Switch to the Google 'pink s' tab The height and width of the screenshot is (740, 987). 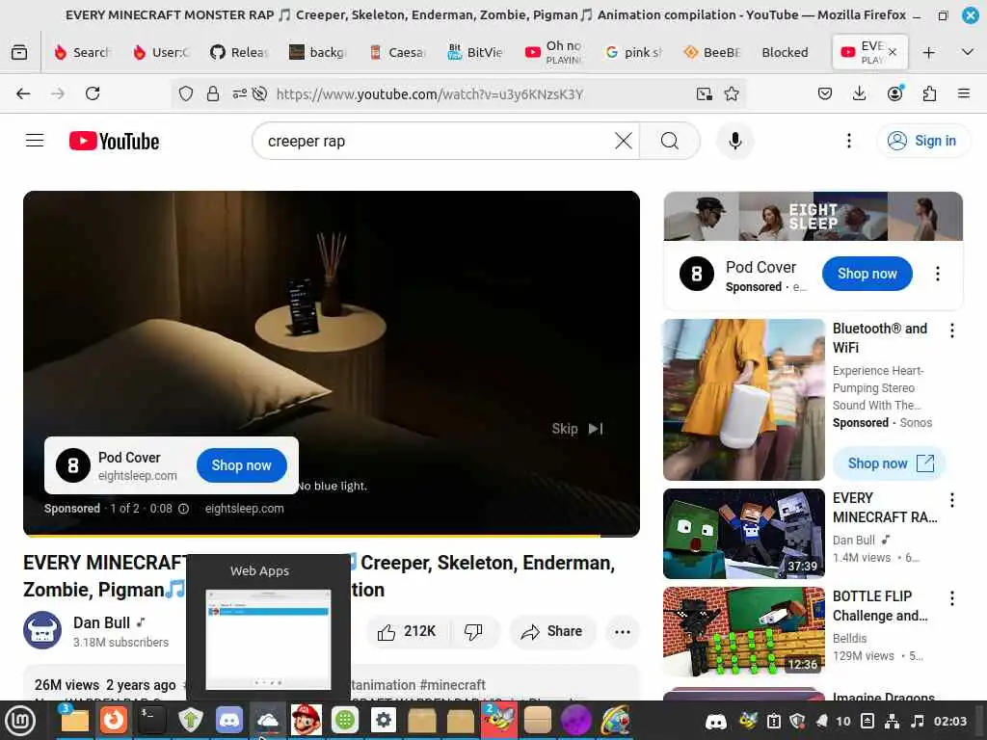[632, 52]
